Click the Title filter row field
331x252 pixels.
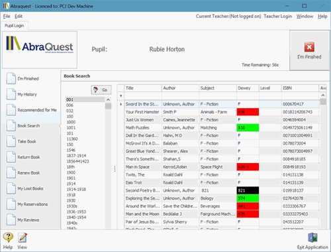point(143,96)
